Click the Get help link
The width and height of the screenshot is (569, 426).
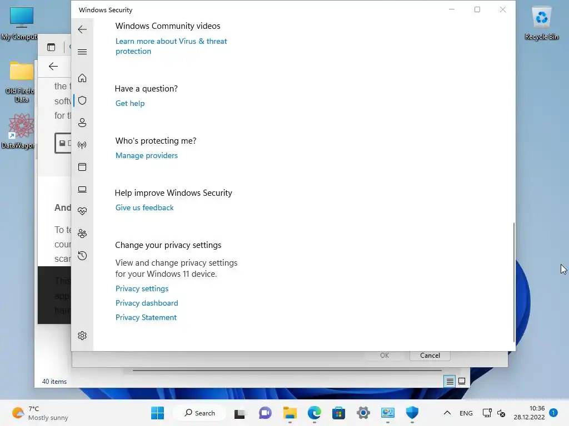point(130,103)
